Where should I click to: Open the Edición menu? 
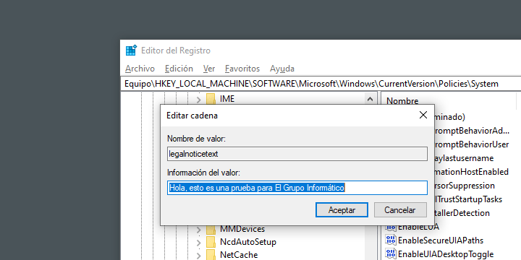coord(179,69)
